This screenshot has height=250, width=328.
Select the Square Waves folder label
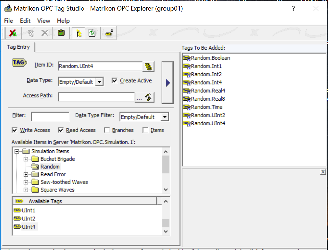tap(58, 190)
